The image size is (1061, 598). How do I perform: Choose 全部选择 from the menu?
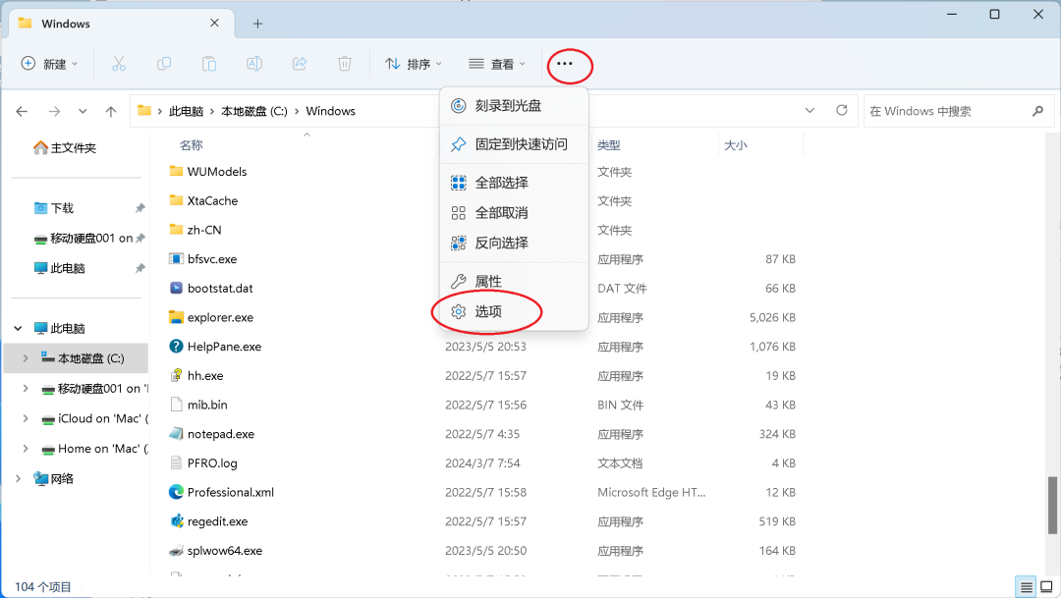(514, 183)
